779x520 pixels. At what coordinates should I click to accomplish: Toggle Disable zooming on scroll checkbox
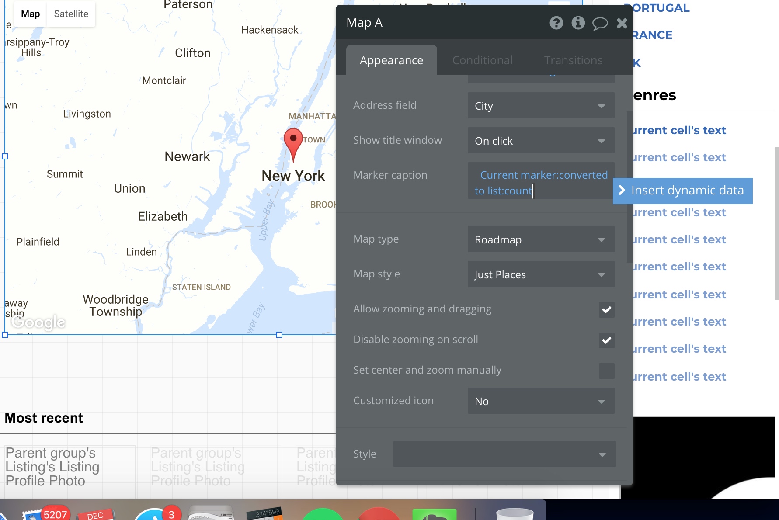(606, 340)
